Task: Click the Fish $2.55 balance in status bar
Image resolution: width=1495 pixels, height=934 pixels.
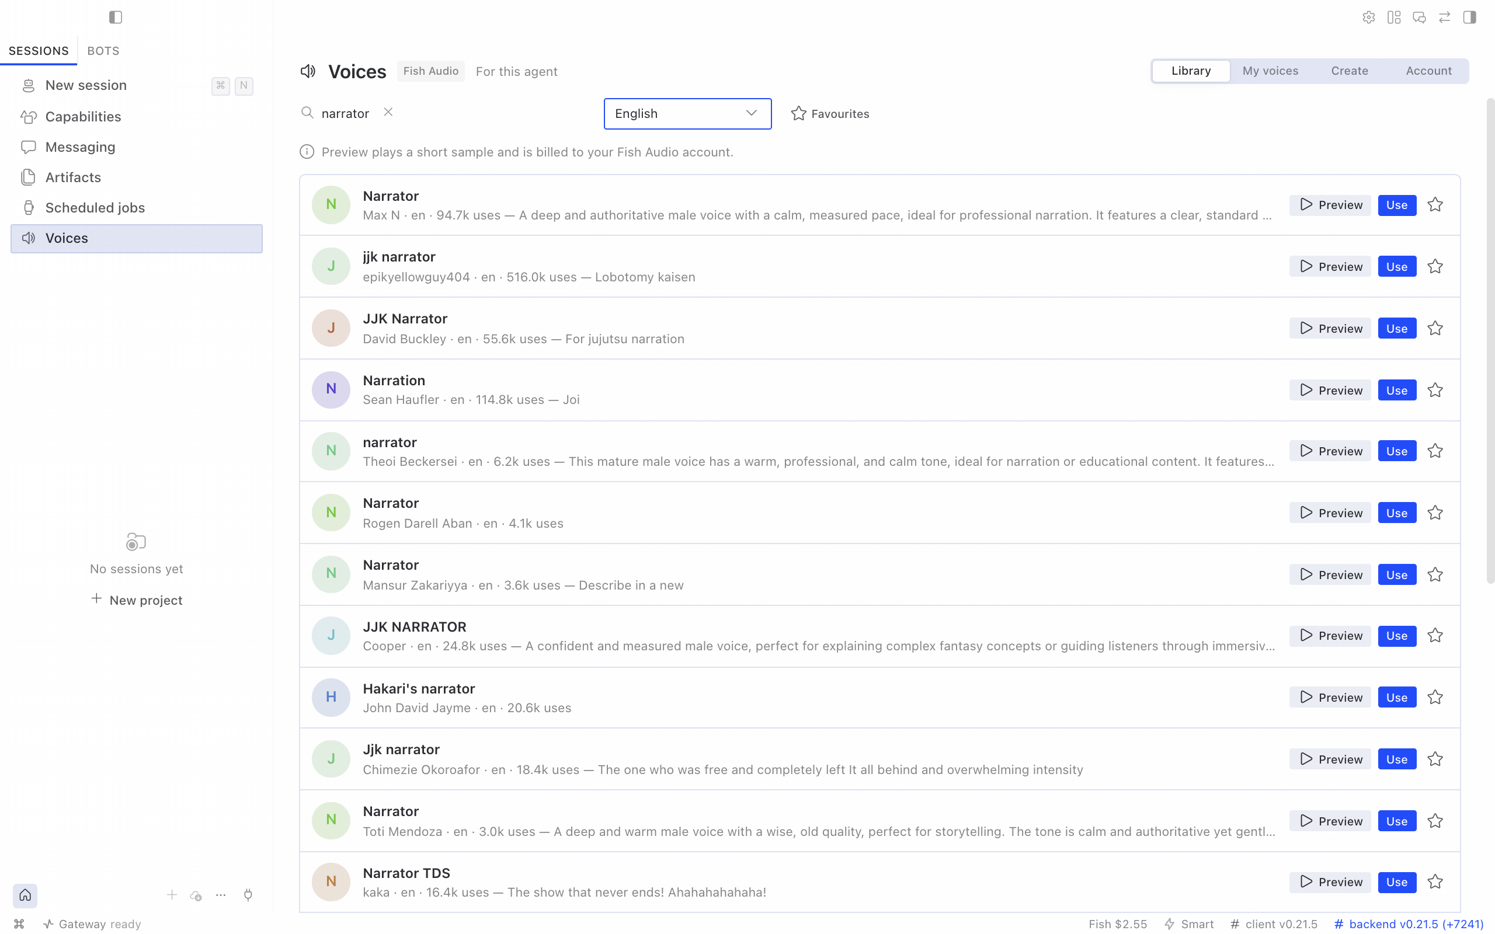Action: [1117, 924]
